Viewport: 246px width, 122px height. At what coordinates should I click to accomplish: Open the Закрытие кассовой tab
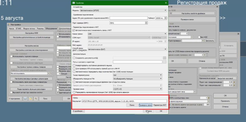coord(226,78)
